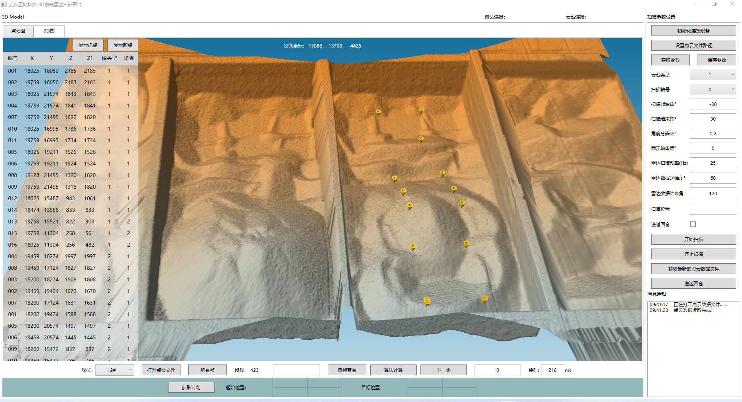Click the application icon in title bar
This screenshot has height=402, width=742.
tap(4, 4)
